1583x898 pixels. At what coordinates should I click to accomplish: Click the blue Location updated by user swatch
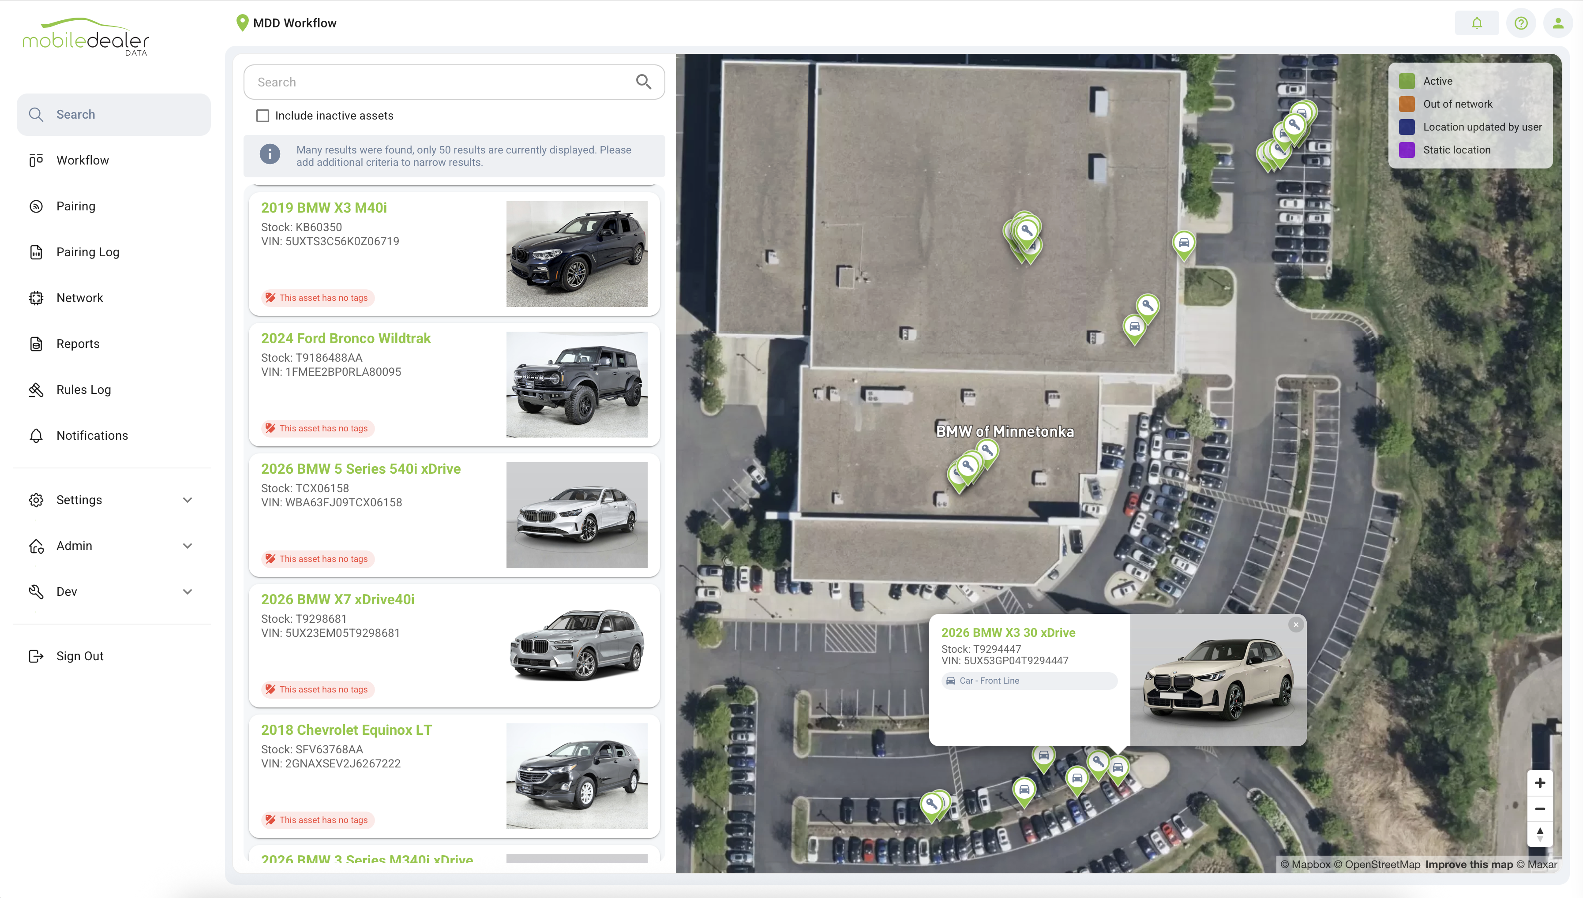pos(1407,127)
